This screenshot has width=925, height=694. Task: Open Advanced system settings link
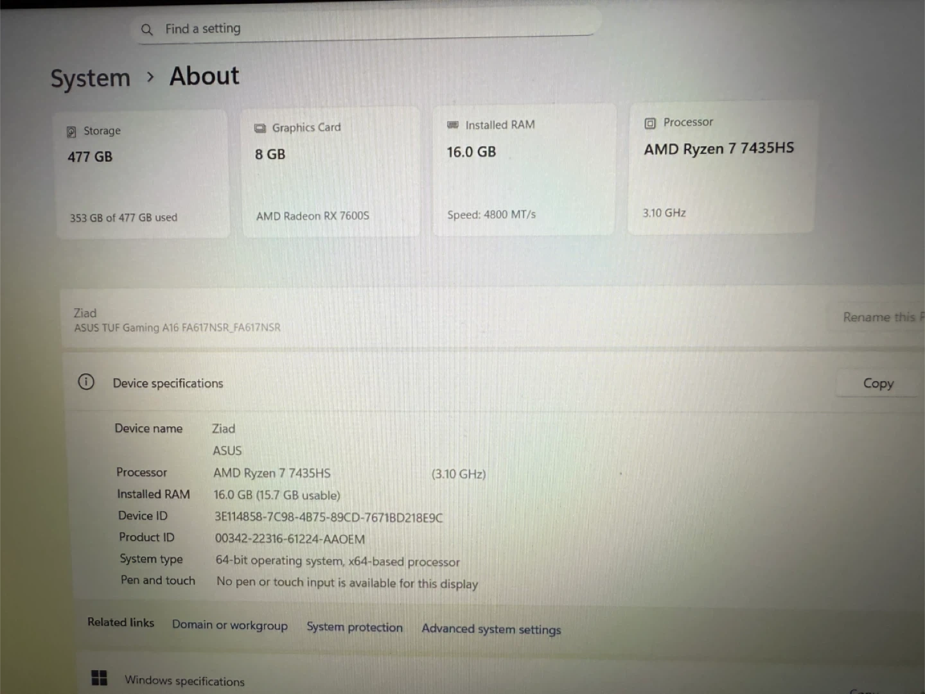[491, 629]
